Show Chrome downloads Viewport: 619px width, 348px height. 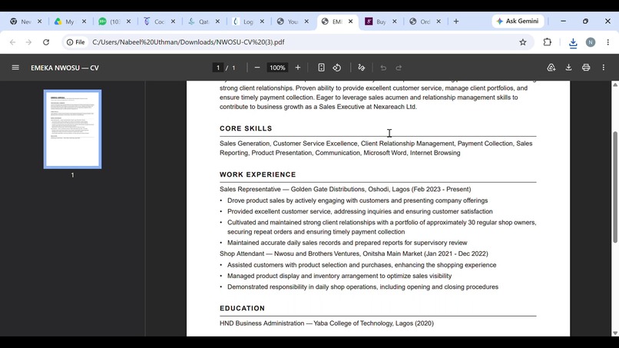[x=573, y=43]
